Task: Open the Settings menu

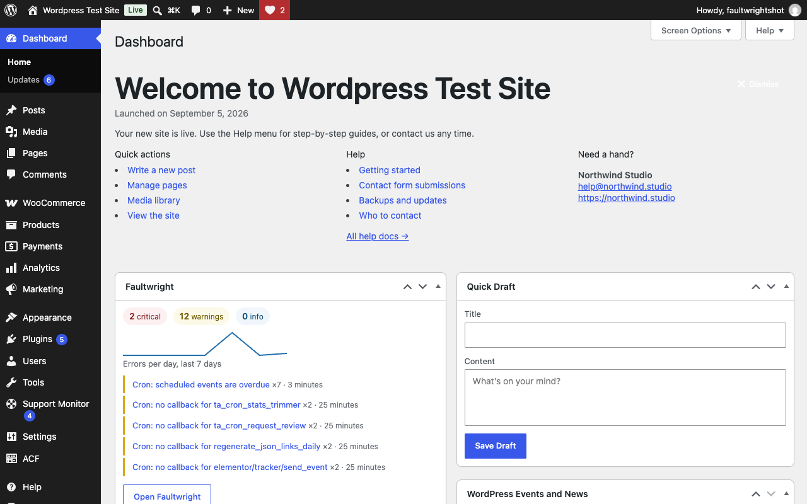Action: pyautogui.click(x=50, y=437)
